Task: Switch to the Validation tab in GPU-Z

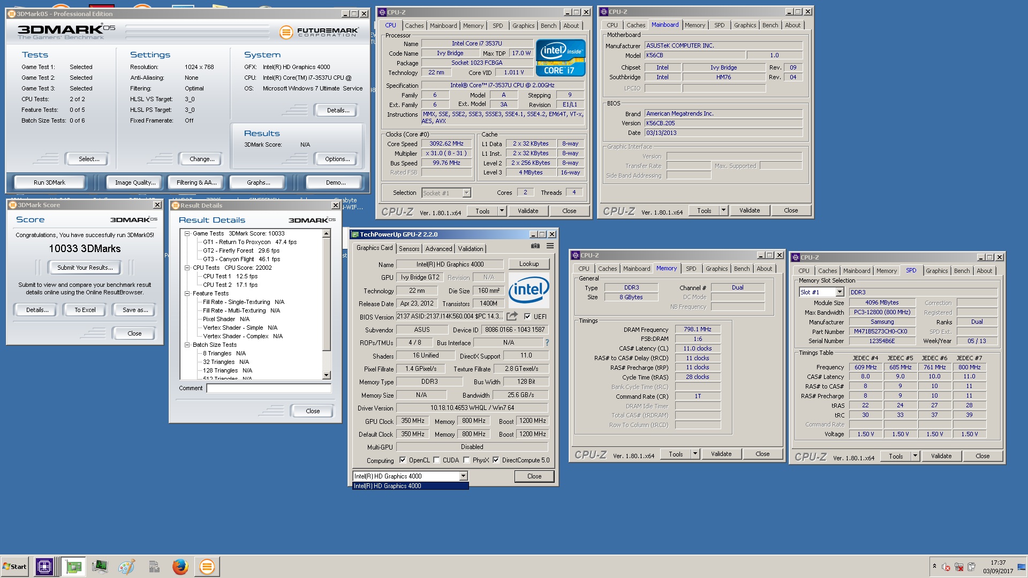Action: pyautogui.click(x=471, y=249)
